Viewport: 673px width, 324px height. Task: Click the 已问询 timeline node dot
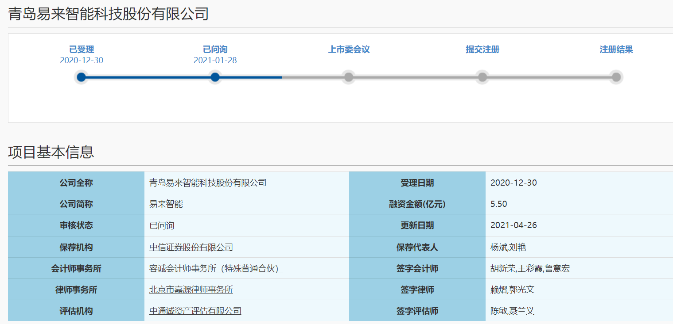click(x=215, y=77)
